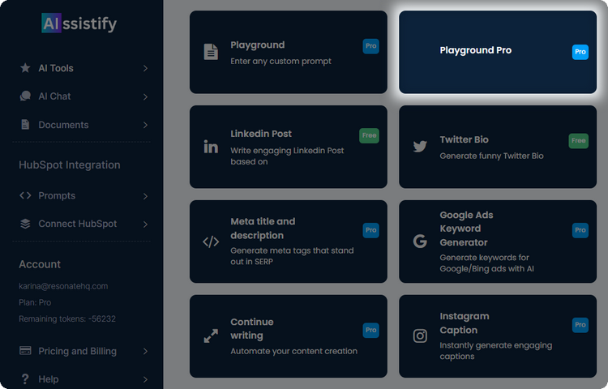Click the Instagram icon on caption card
608x389 pixels.
(x=420, y=336)
